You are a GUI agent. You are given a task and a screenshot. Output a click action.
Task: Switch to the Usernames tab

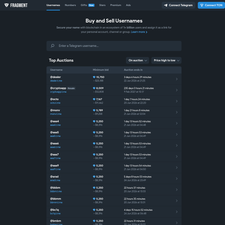(53, 5)
